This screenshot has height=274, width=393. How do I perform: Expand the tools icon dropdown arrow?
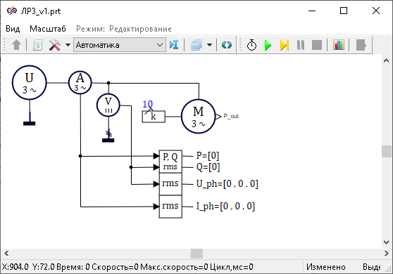pos(68,45)
